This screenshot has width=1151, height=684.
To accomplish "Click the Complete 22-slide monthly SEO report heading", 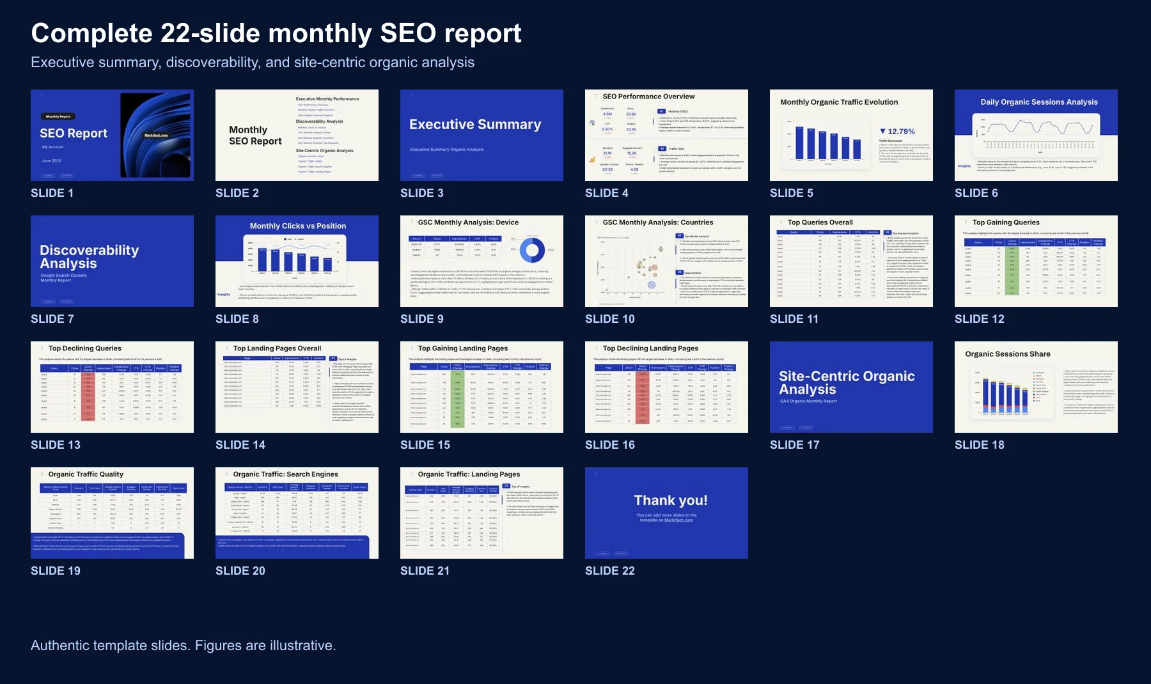I will [276, 33].
